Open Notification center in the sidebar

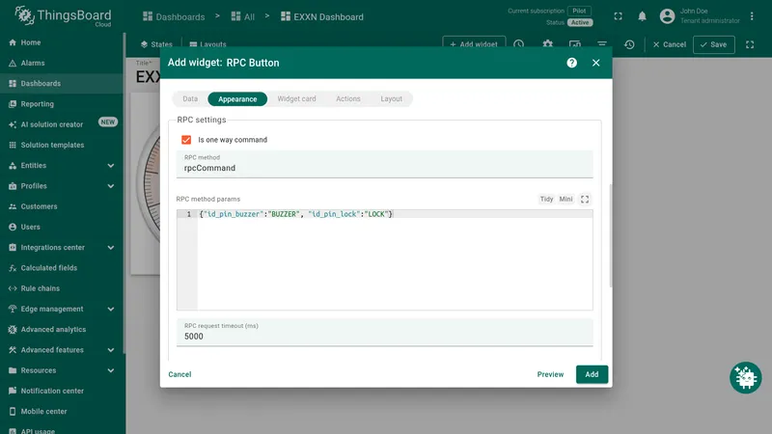pyautogui.click(x=62, y=392)
